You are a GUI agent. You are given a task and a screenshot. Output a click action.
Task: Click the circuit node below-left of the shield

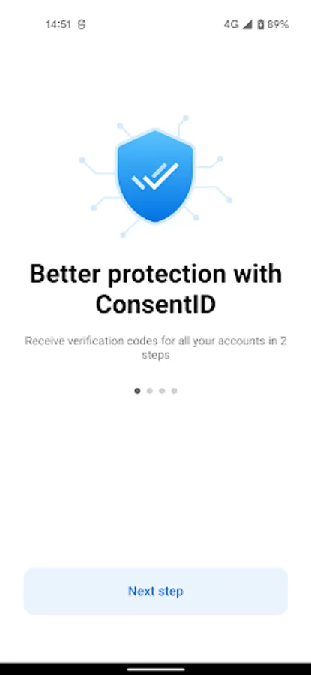click(x=123, y=235)
